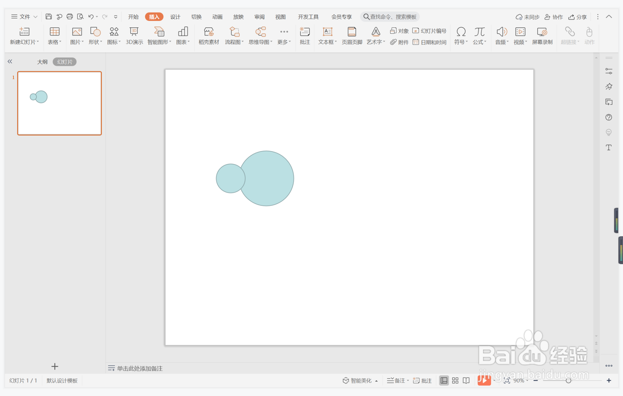623x396 pixels.
Task: Click the save icon in quick toolbar
Action: coord(48,17)
